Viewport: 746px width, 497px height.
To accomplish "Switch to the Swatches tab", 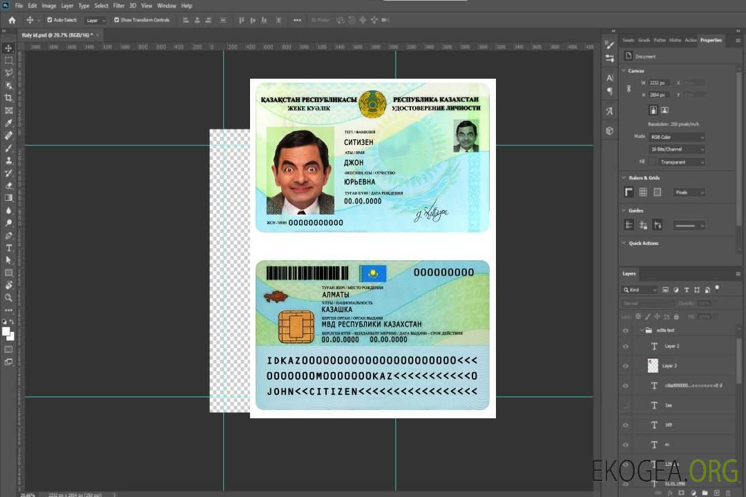I will [628, 40].
